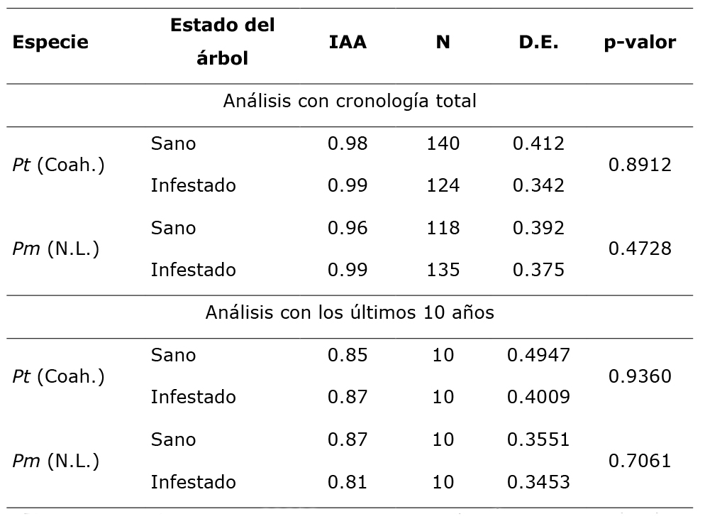
Task: Click the D.E. value 0.4947
Action: [x=538, y=354]
